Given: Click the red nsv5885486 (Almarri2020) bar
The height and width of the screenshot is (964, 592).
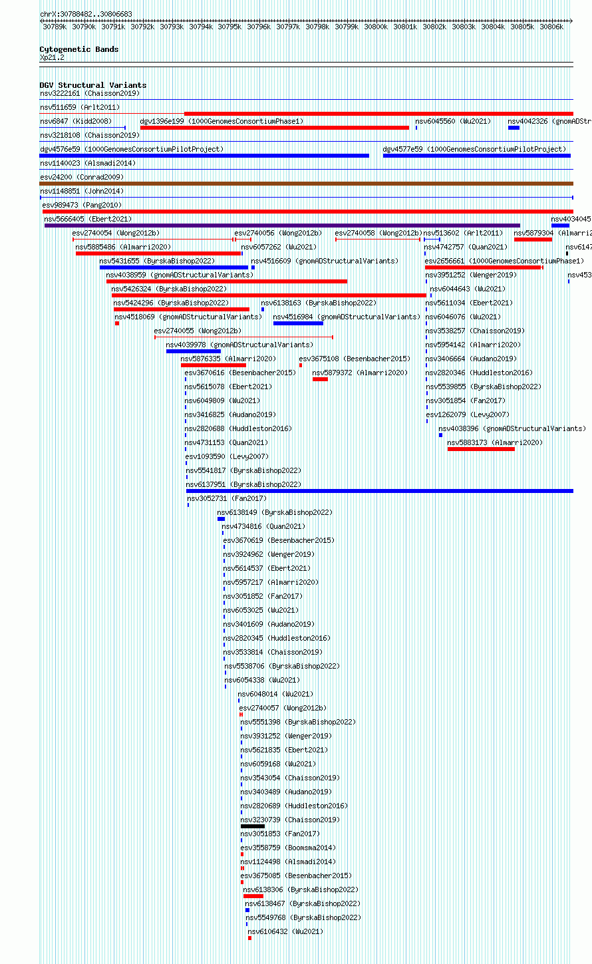Looking at the screenshot, I should click(158, 253).
